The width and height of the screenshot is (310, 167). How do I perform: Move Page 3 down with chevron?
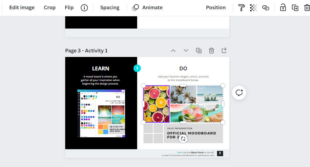(186, 50)
